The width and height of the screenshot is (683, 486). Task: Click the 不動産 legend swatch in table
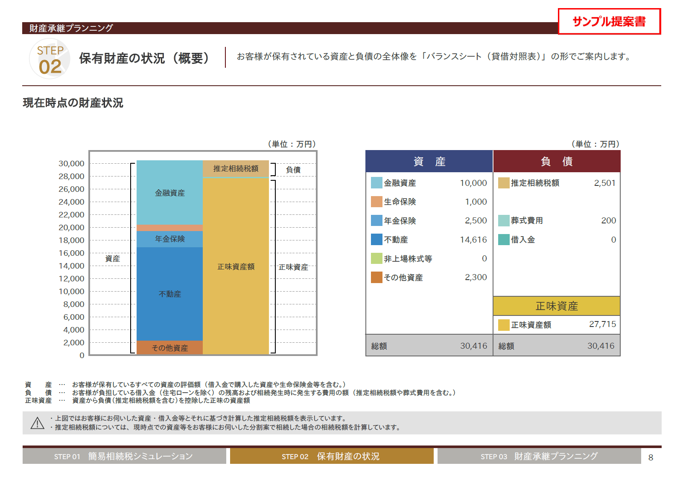tap(377, 240)
